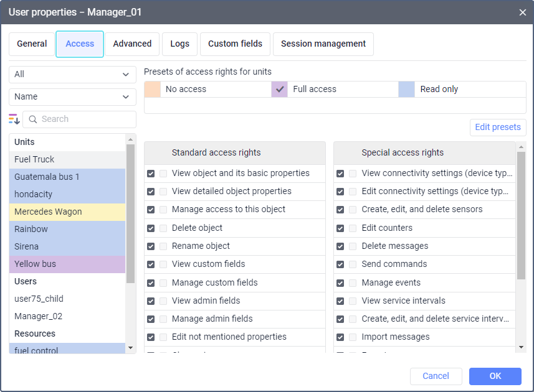Select Mercedes Wagon in the units list

coord(48,212)
